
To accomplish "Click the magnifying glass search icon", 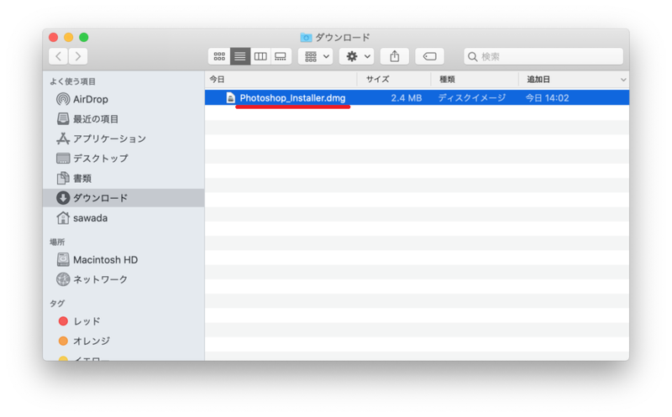I will 472,56.
